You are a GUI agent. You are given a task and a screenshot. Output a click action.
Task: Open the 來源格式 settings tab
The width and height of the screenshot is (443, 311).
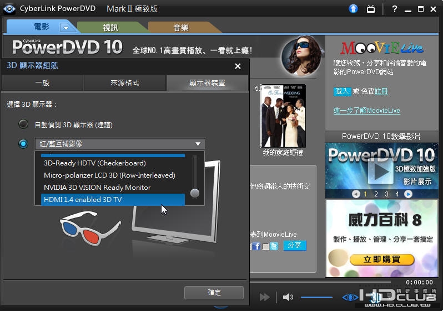124,83
